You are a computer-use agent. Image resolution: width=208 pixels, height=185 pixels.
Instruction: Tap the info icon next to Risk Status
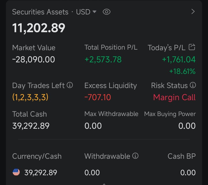[x=193, y=85]
